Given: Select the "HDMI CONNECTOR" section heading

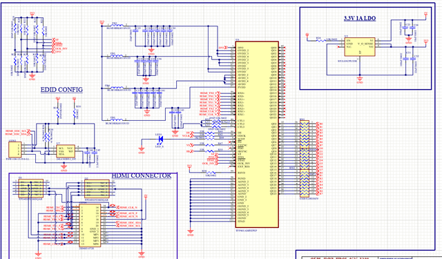Looking at the screenshot, I should (x=142, y=175).
